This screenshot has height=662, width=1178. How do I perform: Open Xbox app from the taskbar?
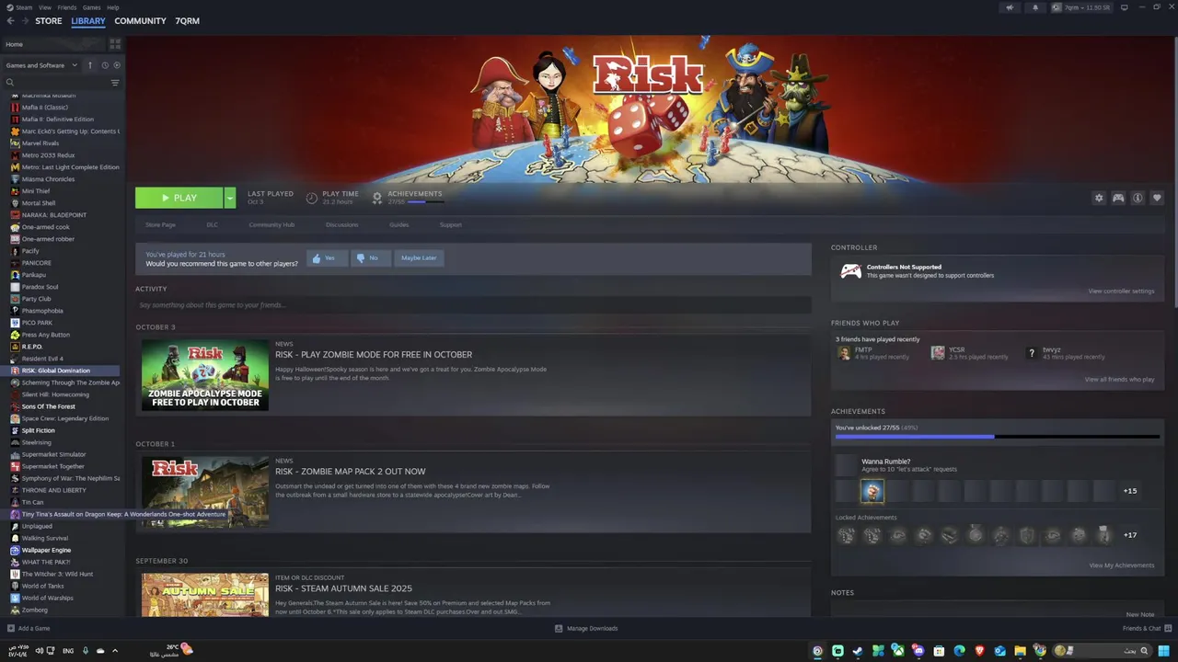click(898, 651)
